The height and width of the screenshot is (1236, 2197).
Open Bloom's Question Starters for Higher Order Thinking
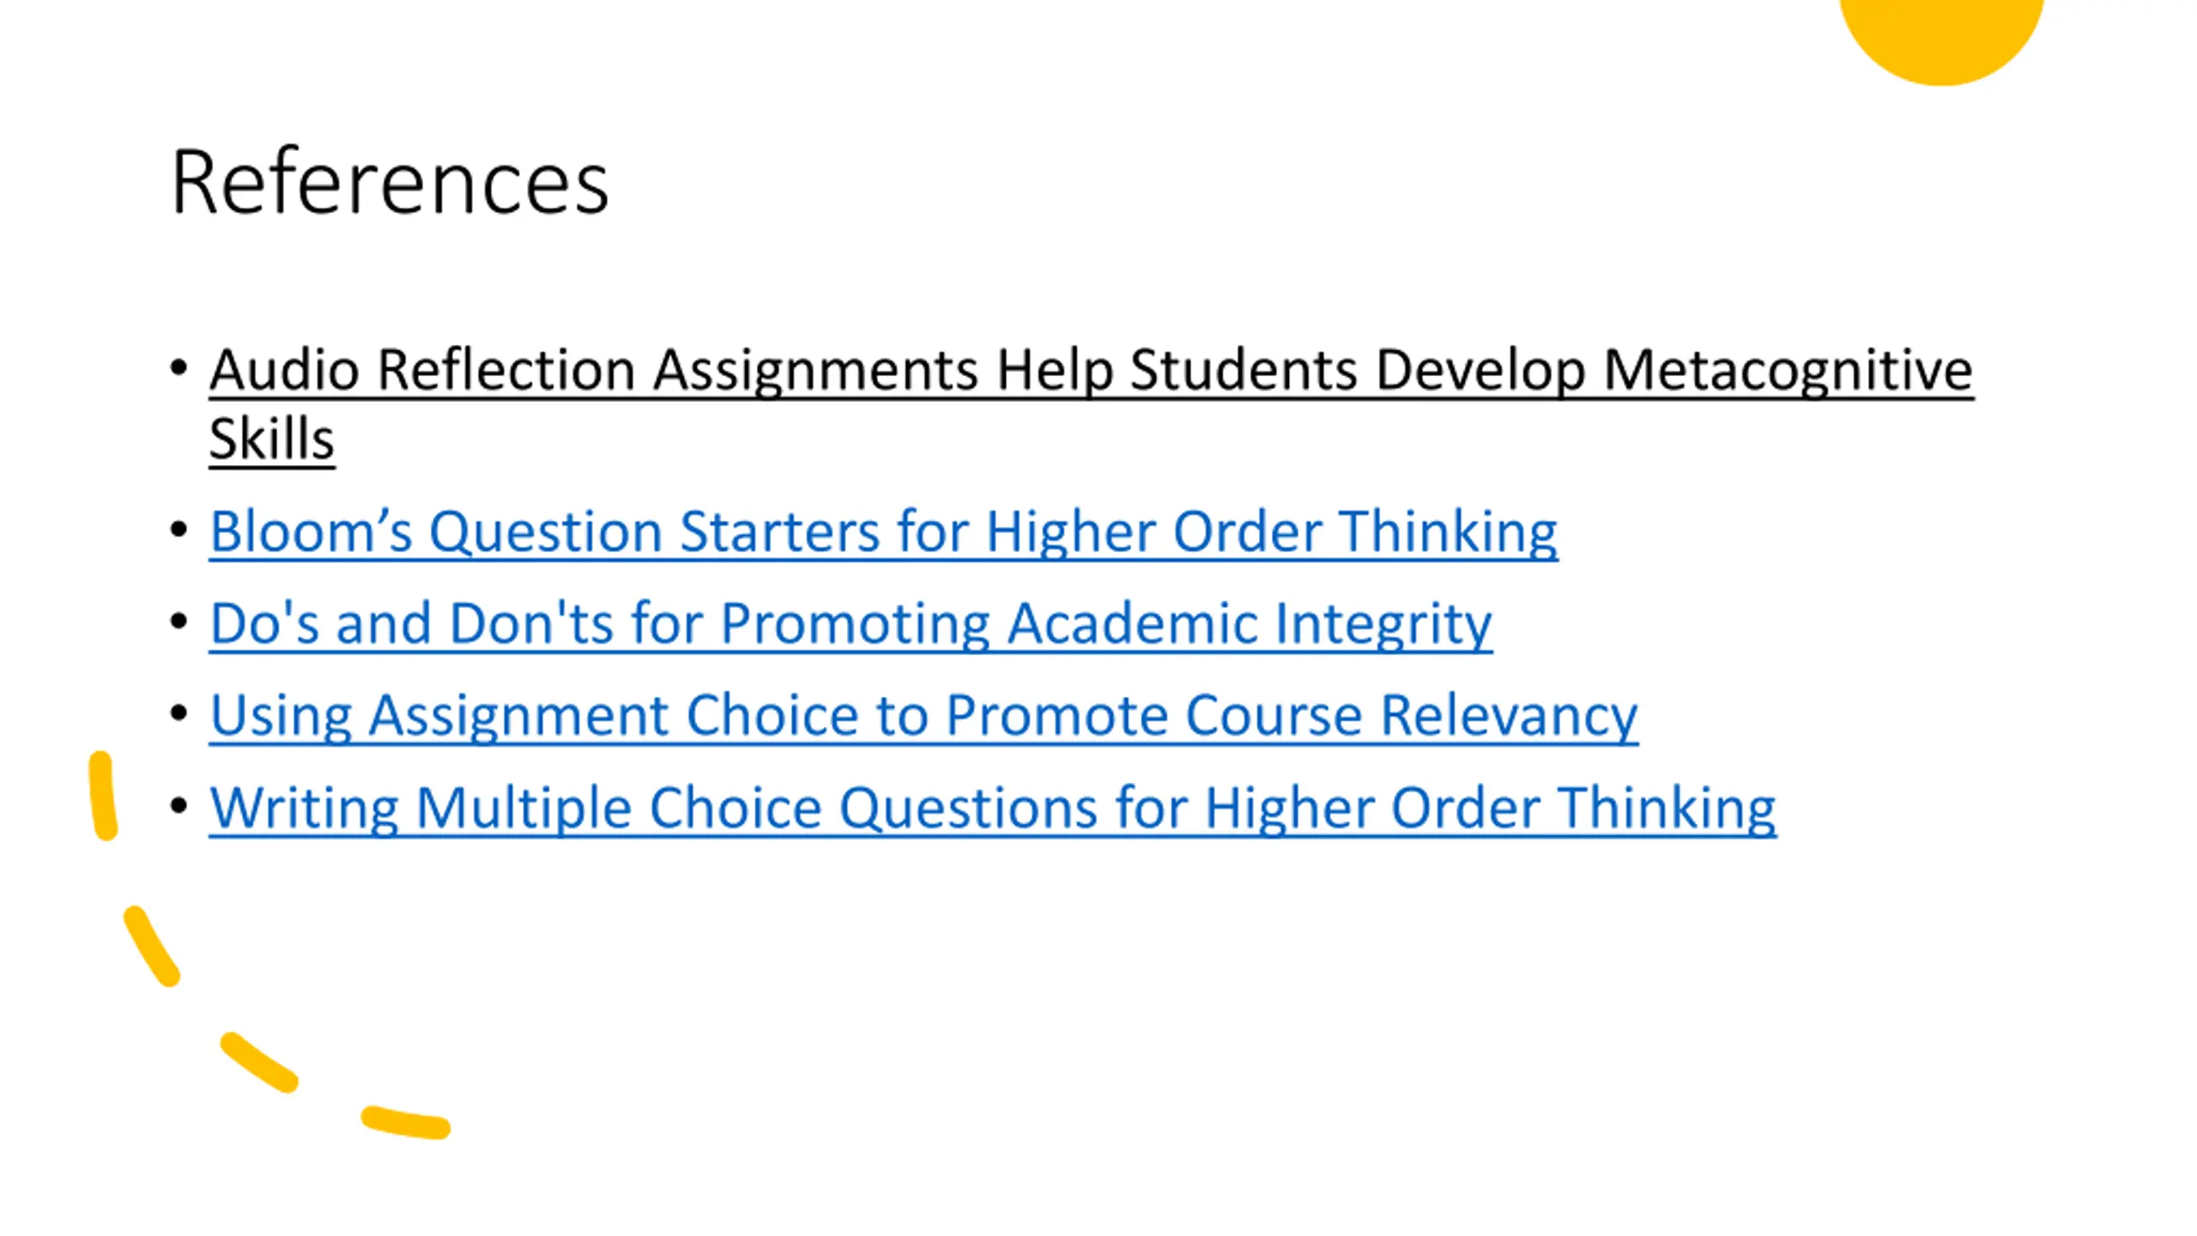click(883, 532)
